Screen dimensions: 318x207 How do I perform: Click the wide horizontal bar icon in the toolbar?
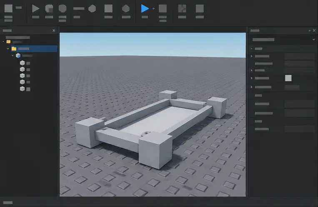(x=79, y=8)
